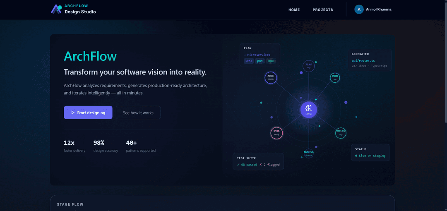Click the CQRS tag in Plan card
This screenshot has width=447, height=211.
[x=271, y=61]
